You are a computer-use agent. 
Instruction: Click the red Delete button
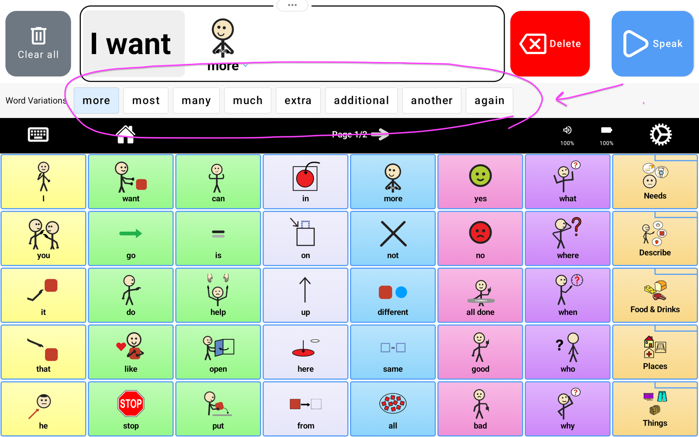[550, 44]
